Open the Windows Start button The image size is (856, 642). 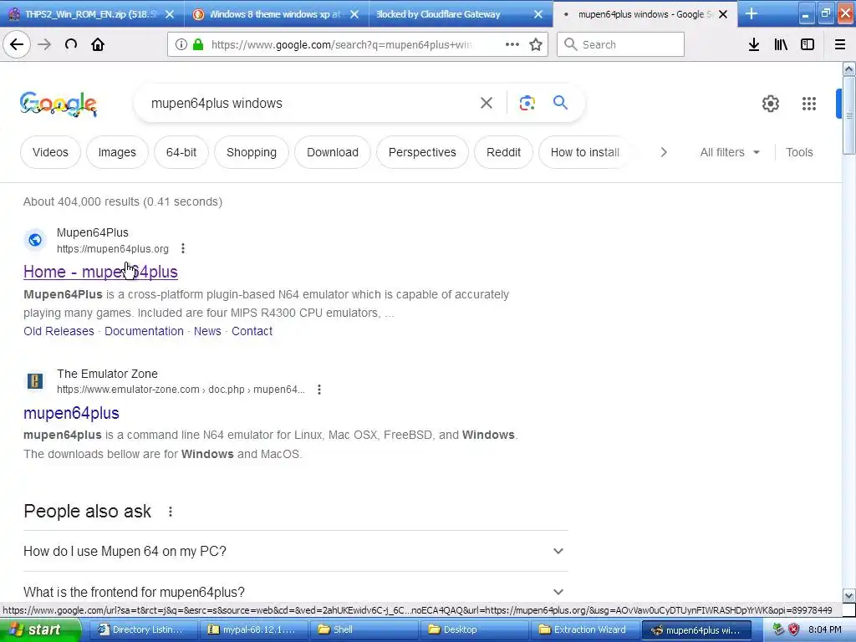41,629
